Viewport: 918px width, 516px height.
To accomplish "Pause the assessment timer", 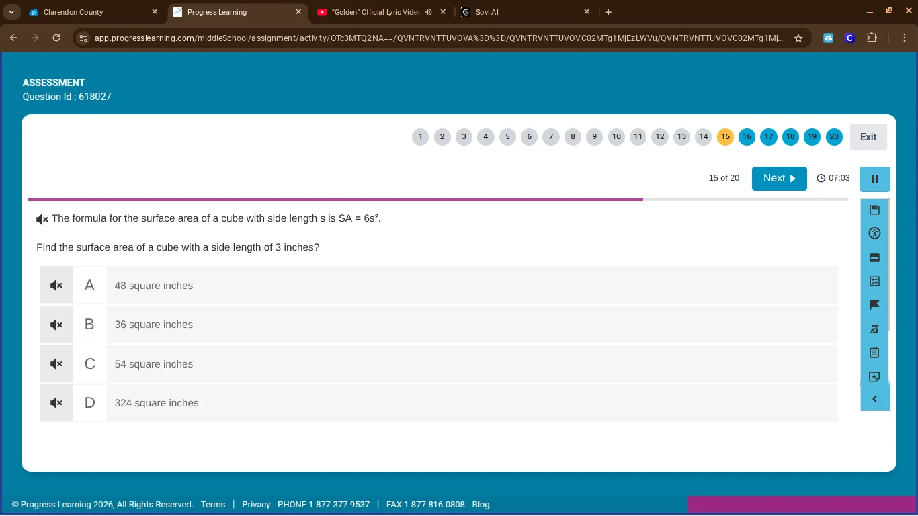I will [874, 179].
